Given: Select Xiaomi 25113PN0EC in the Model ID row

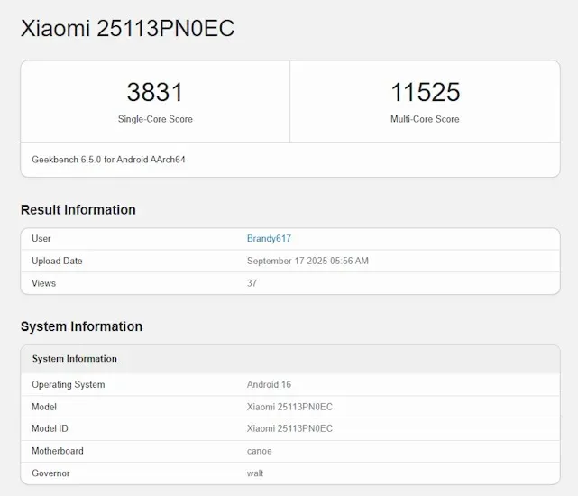Looking at the screenshot, I should tap(289, 428).
